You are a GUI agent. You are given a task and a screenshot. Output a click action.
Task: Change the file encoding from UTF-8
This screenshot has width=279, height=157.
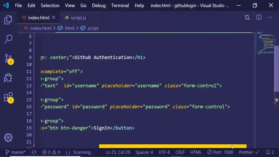[164, 152]
